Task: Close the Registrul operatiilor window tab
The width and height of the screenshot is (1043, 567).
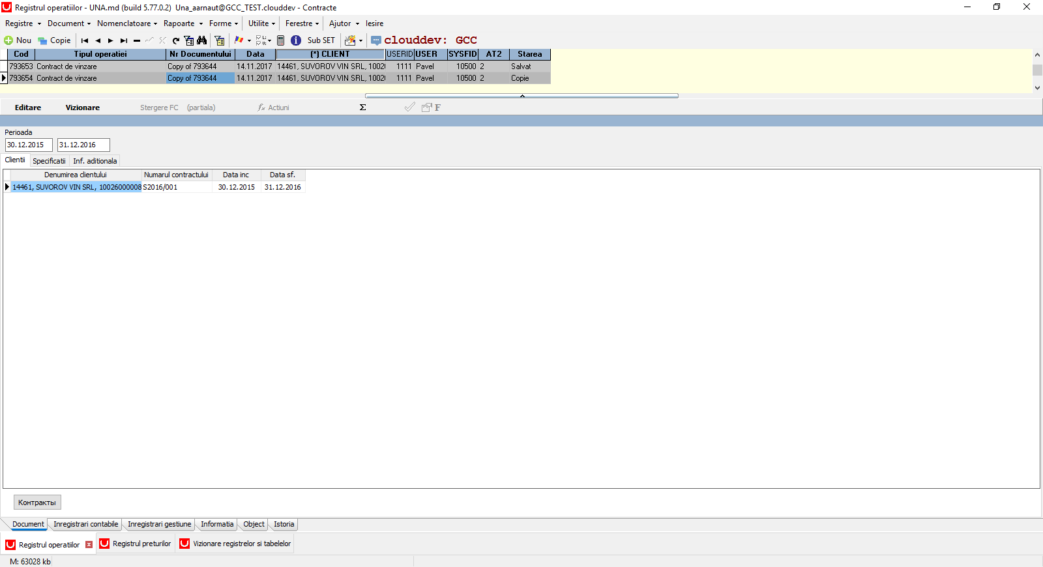Action: 89,545
